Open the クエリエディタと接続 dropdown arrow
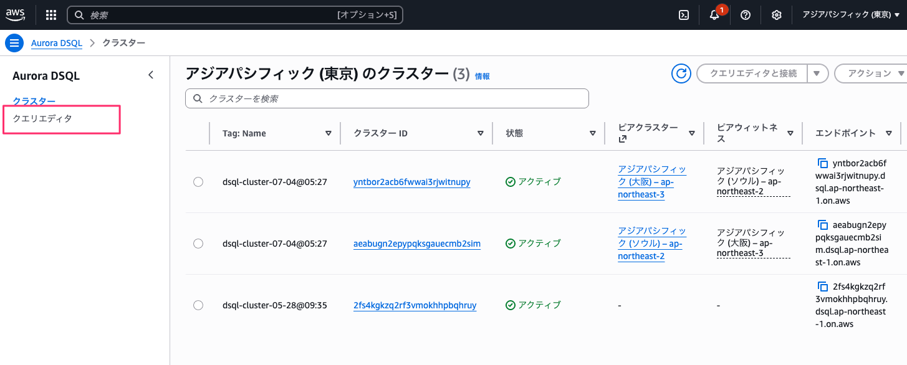 [817, 73]
